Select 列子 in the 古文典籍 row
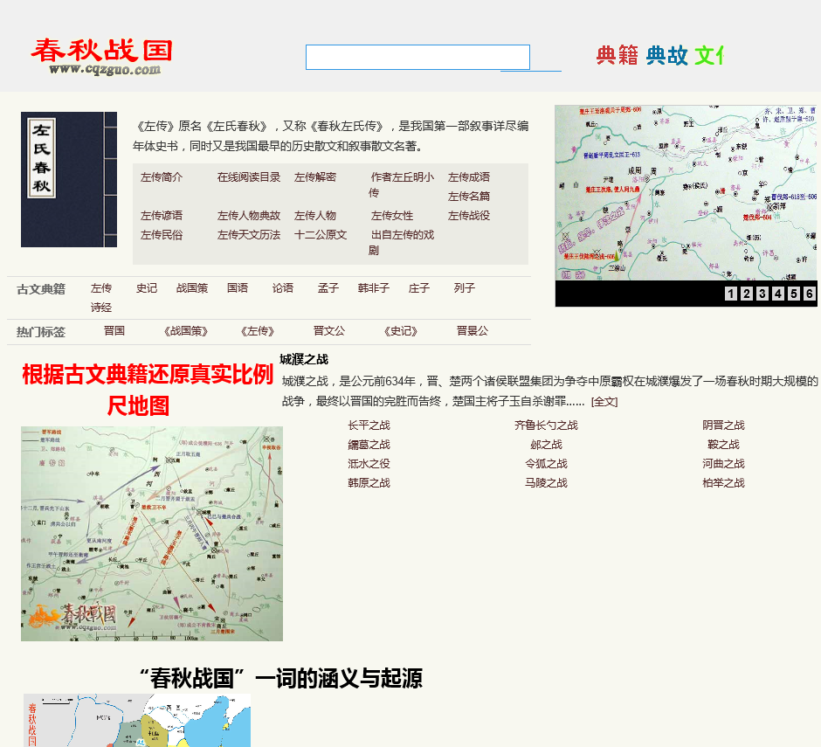Screen dimensions: 821x747 point(465,288)
